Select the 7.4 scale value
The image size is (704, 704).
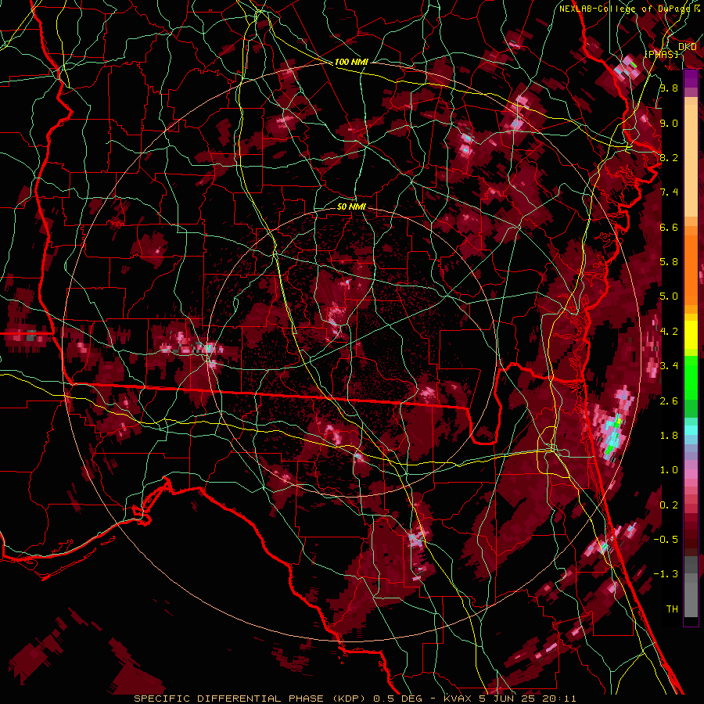[x=669, y=192]
